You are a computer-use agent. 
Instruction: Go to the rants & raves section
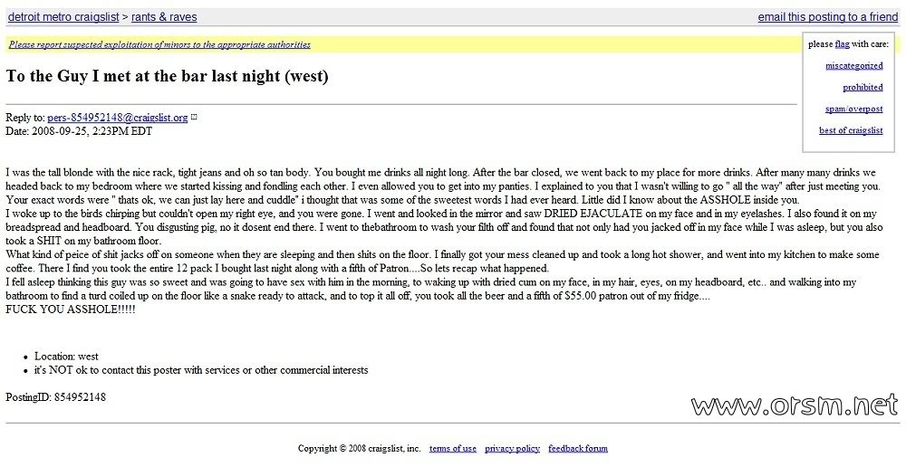pyautogui.click(x=164, y=17)
